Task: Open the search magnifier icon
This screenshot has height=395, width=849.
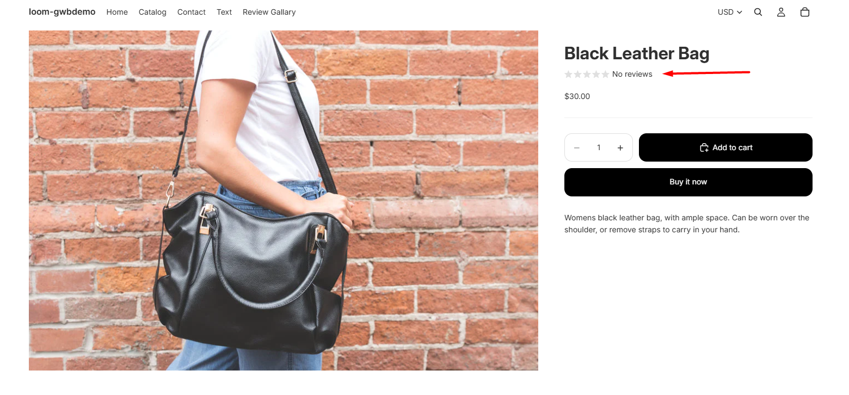Action: (758, 12)
